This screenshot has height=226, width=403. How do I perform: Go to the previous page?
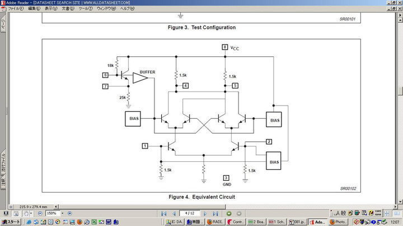tap(175, 214)
